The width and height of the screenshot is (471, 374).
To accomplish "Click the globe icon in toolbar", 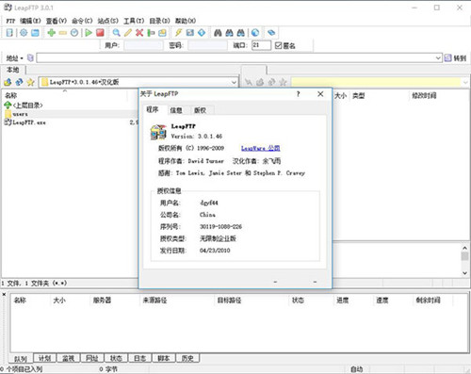I will [255, 33].
